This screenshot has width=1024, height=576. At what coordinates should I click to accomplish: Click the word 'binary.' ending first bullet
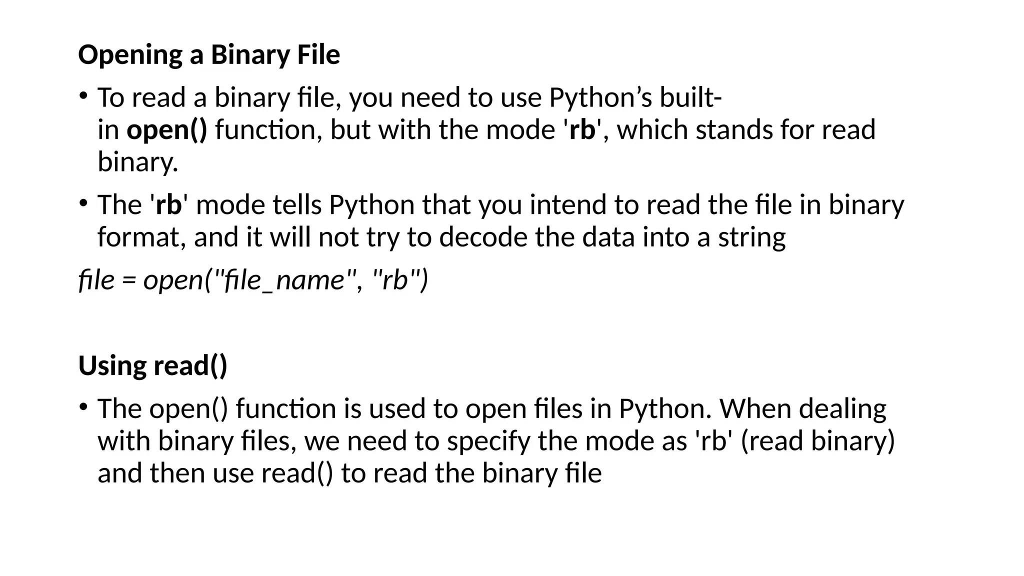coord(137,162)
